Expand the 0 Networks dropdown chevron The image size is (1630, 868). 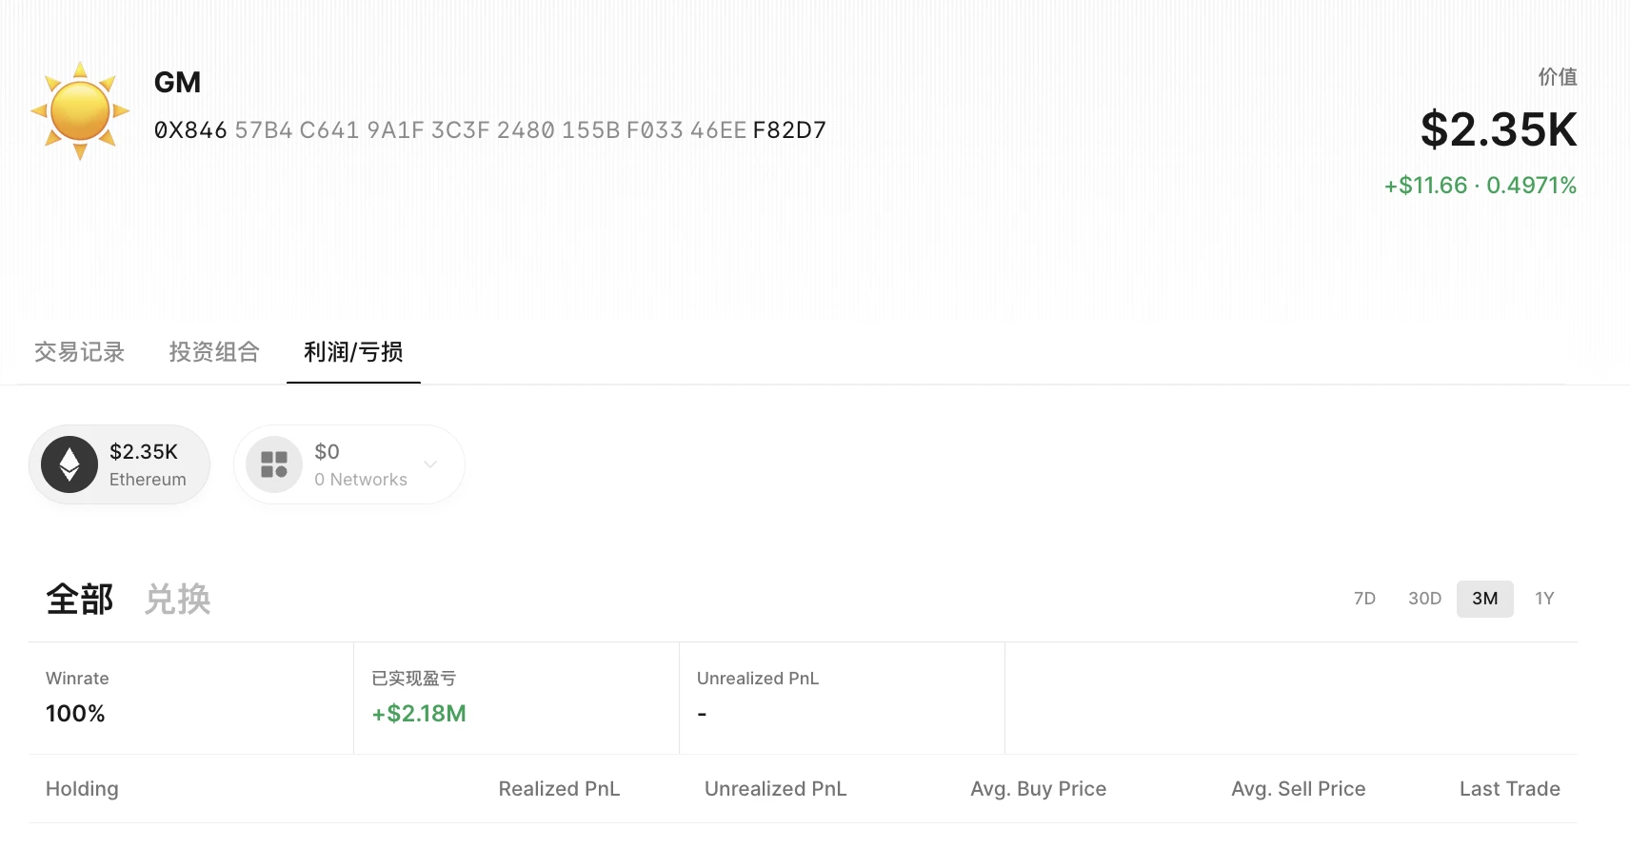coord(430,464)
